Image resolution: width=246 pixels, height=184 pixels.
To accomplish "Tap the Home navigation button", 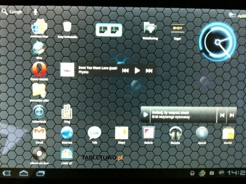I will [24, 173].
